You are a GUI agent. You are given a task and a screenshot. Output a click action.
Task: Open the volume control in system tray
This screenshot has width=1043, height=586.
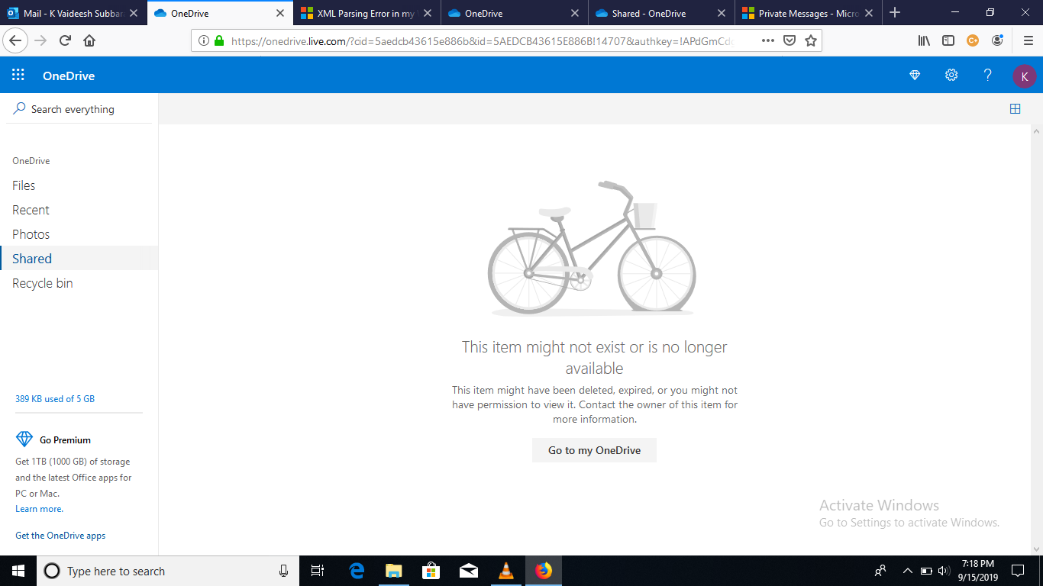[944, 571]
